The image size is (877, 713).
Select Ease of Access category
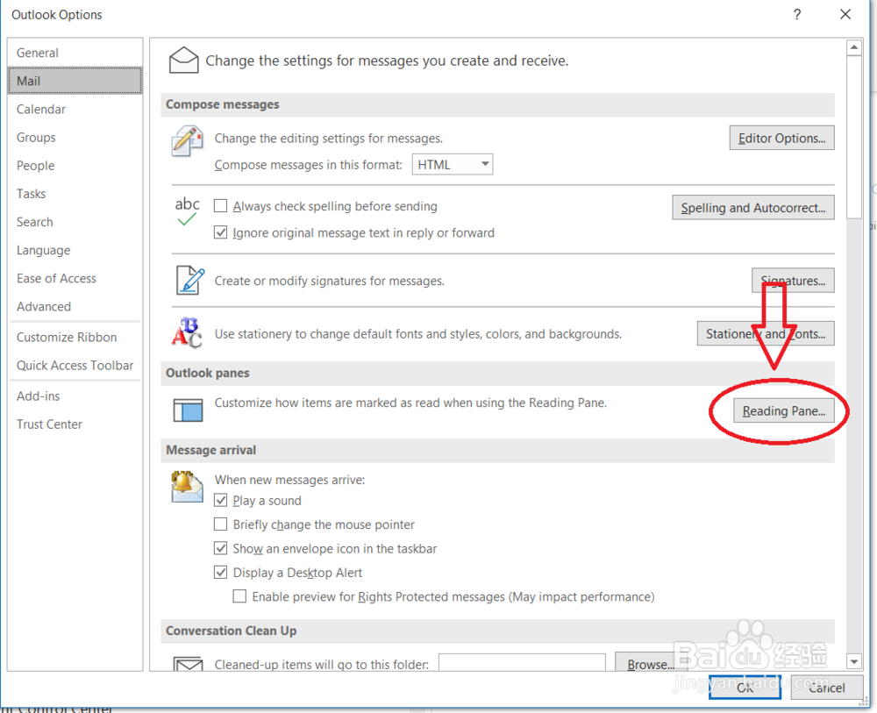pyautogui.click(x=75, y=278)
